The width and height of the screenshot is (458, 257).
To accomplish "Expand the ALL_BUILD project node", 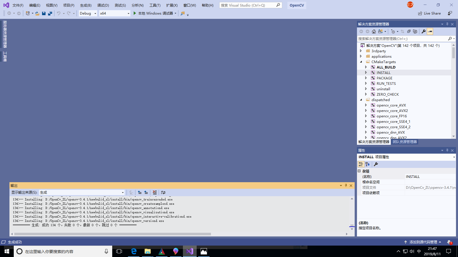I will click(366, 67).
